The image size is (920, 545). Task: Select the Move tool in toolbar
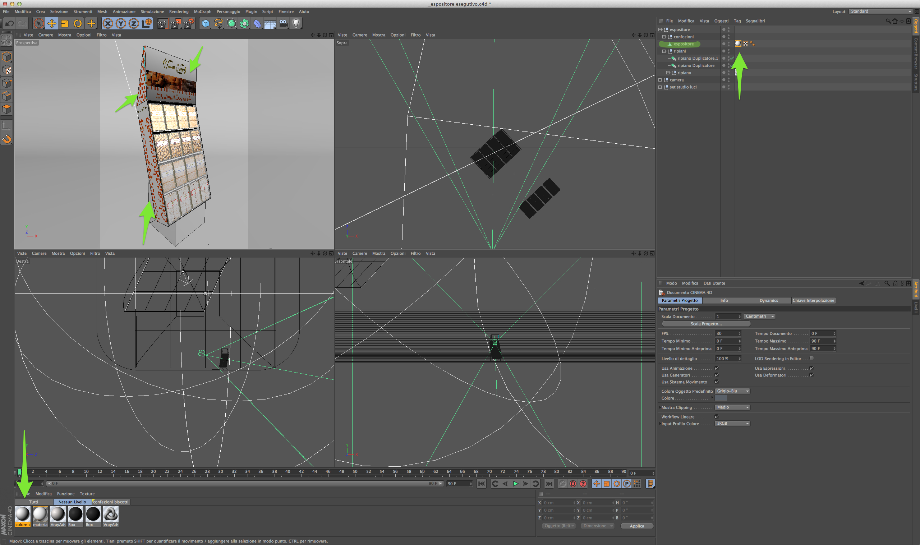[52, 23]
